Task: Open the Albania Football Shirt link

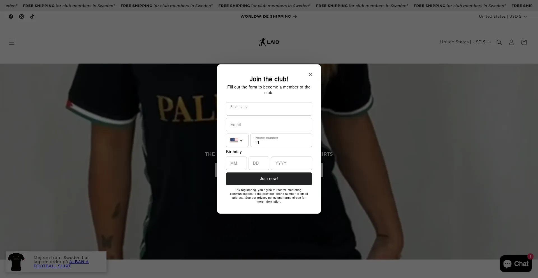Action: [x=61, y=264]
